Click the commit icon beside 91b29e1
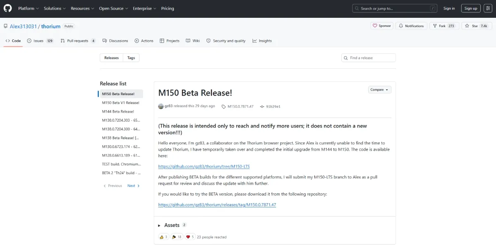 click(x=262, y=106)
